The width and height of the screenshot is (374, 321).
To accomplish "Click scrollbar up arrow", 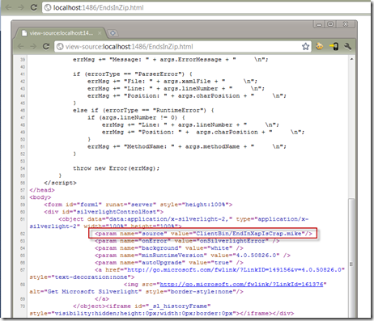I will (351, 59).
